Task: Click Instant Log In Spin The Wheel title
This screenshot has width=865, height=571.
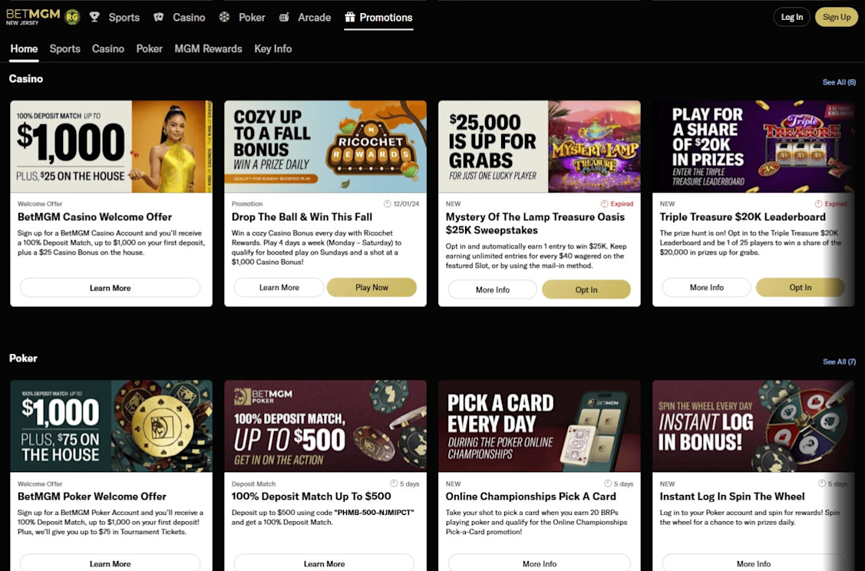Action: point(732,497)
